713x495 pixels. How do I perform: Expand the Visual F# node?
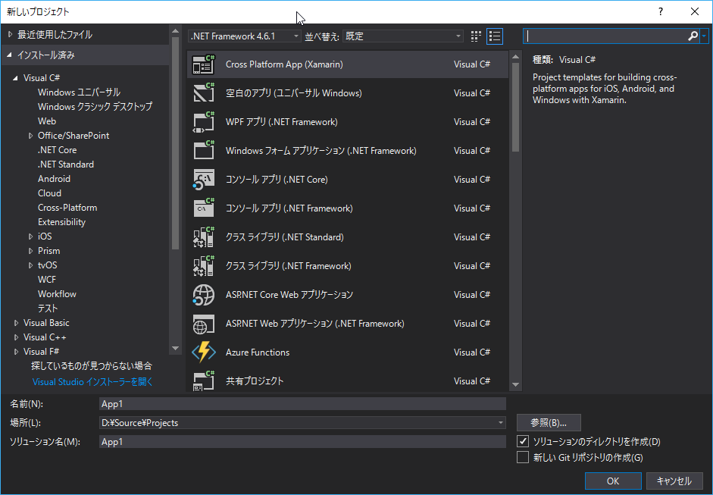[x=16, y=352]
